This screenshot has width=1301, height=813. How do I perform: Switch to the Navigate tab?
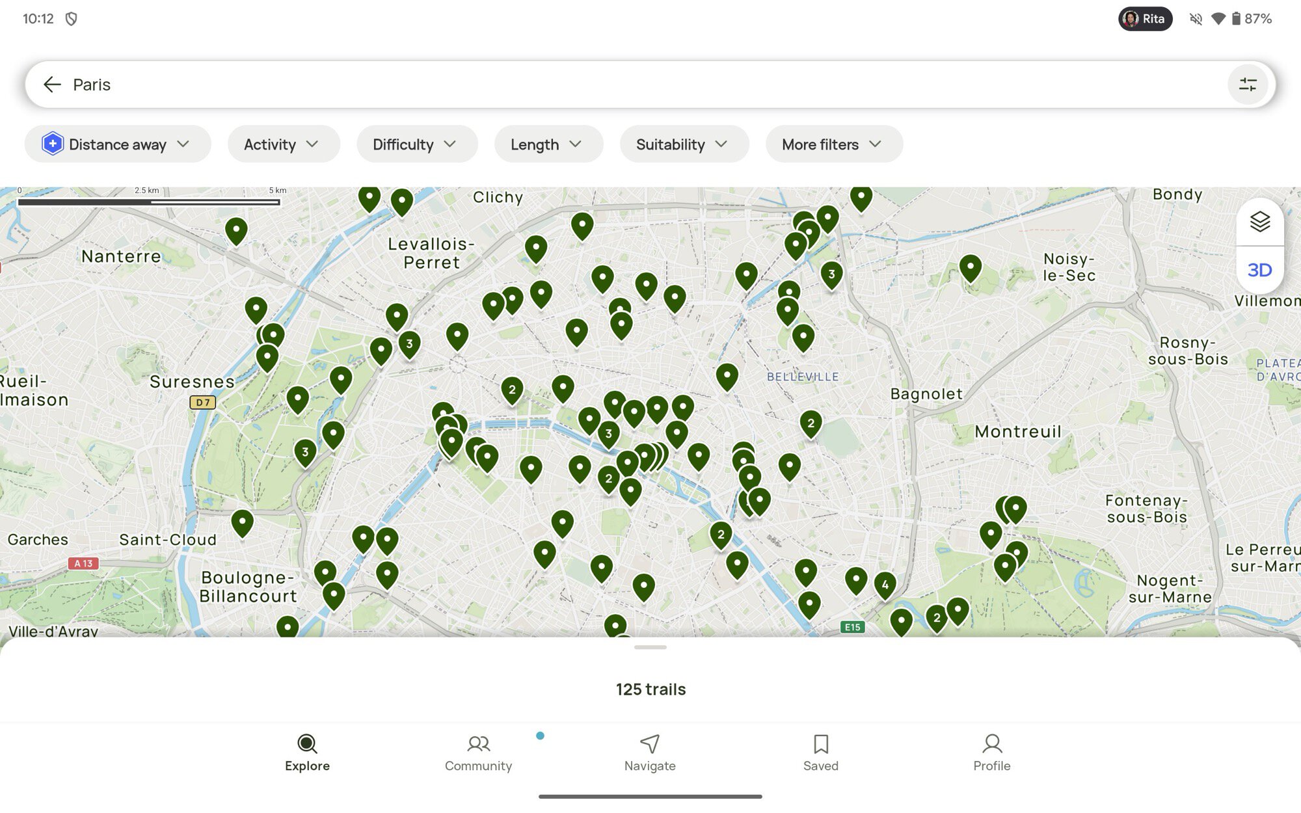tap(649, 753)
